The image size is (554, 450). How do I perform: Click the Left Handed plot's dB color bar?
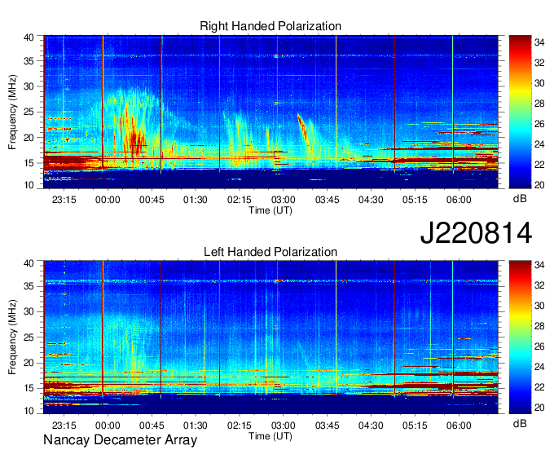520,337
